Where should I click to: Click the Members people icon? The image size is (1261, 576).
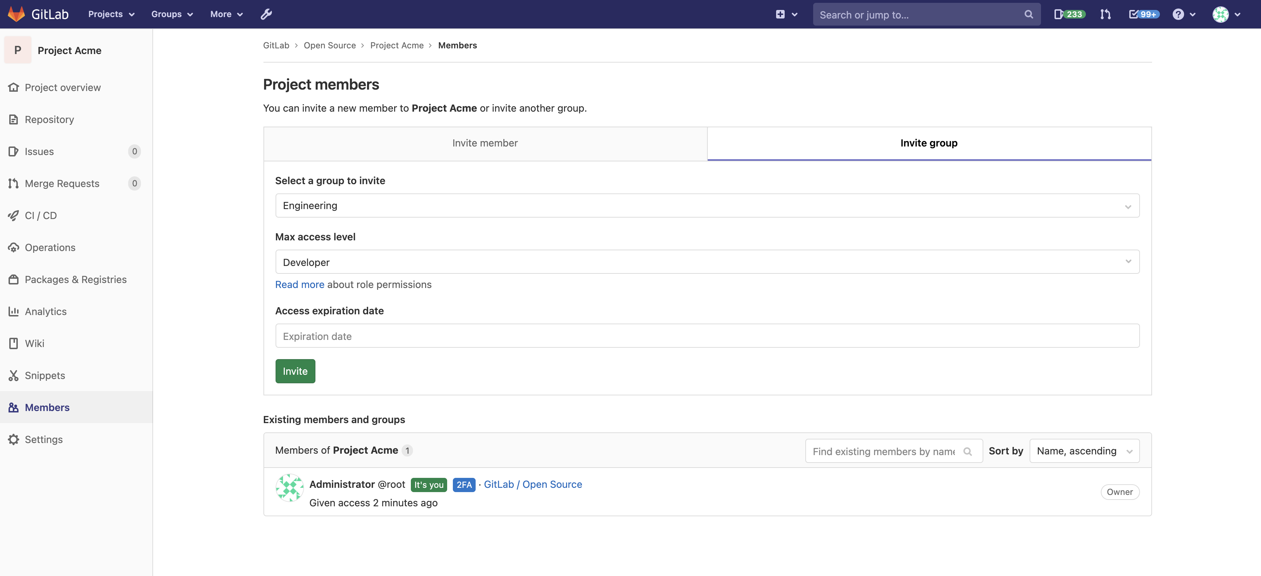pyautogui.click(x=14, y=408)
